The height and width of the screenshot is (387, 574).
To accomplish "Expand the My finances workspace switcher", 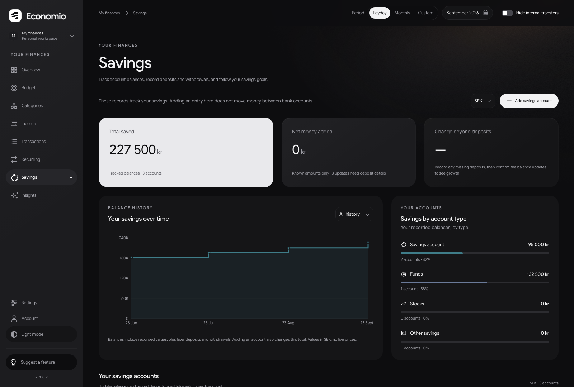I will [42, 36].
